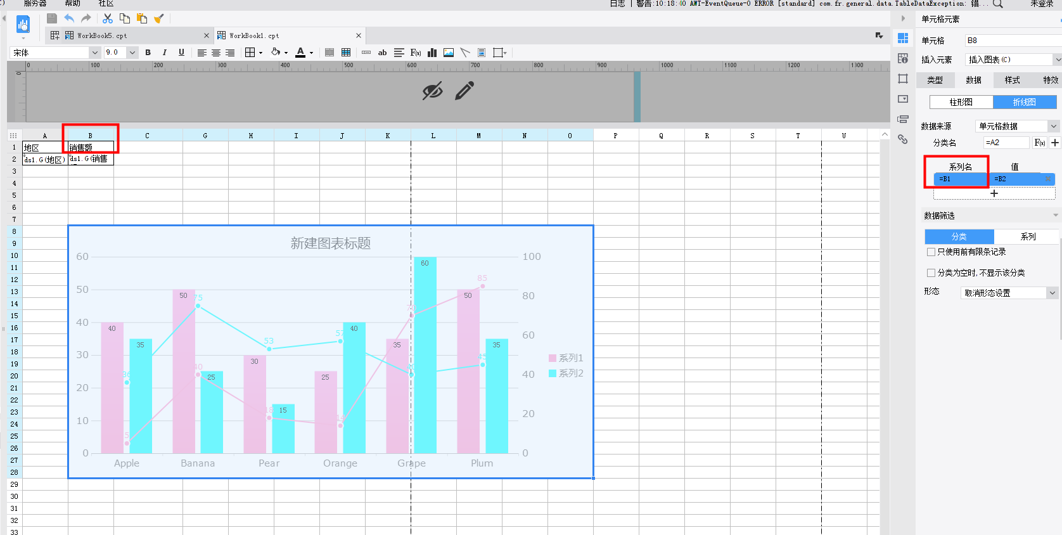Expand the cell border style dropdown arrow
1062x535 pixels.
click(x=260, y=53)
